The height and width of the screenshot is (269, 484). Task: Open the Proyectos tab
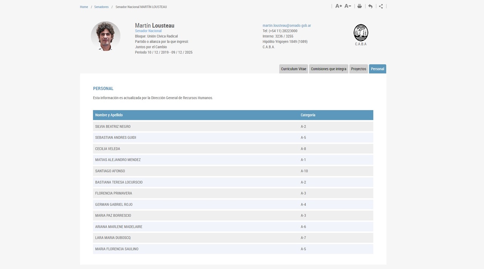[x=358, y=69]
